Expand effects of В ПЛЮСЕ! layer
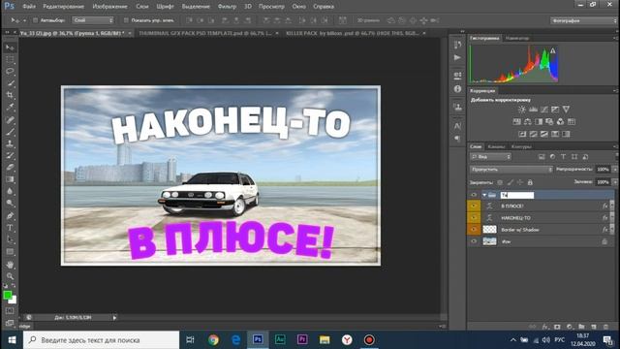 click(612, 206)
